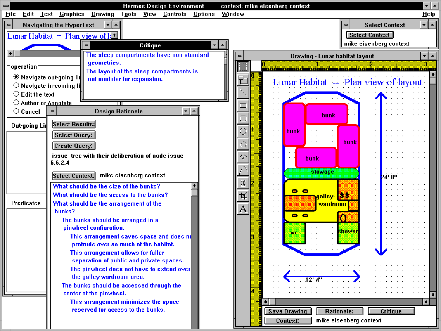Click the Save Drawing button
The height and width of the screenshot is (331, 441).
tap(288, 311)
